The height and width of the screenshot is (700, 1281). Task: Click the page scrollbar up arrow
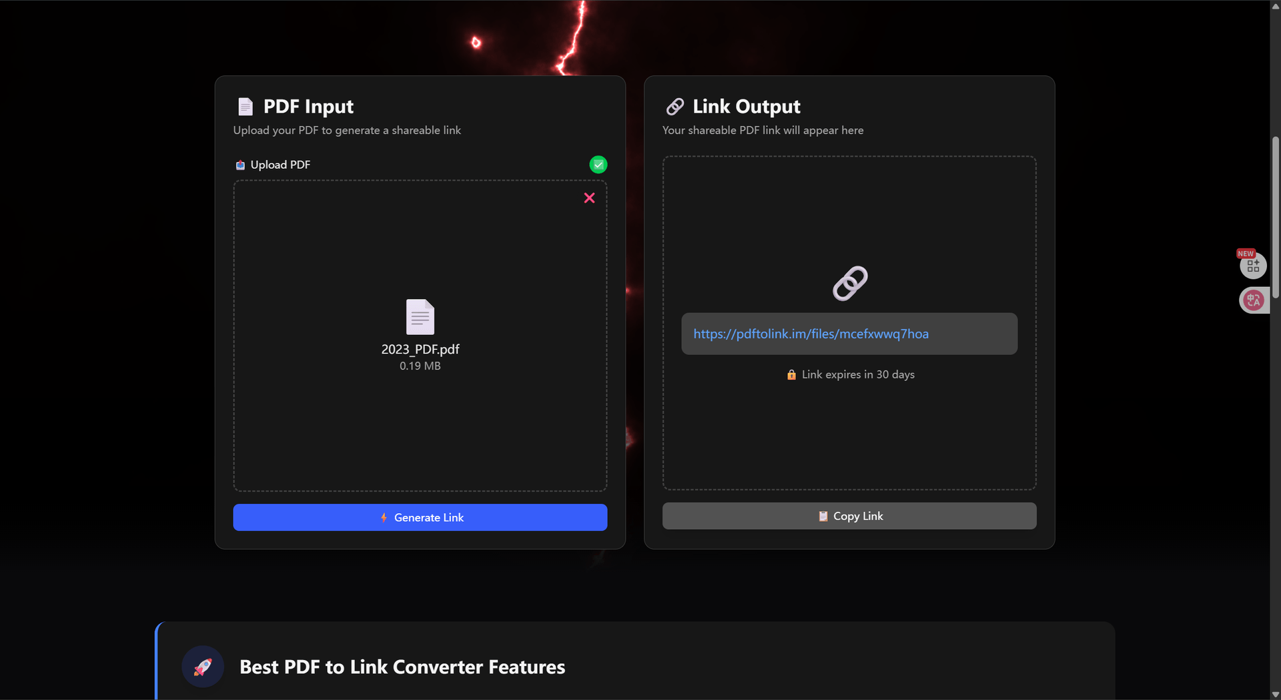coord(1275,5)
